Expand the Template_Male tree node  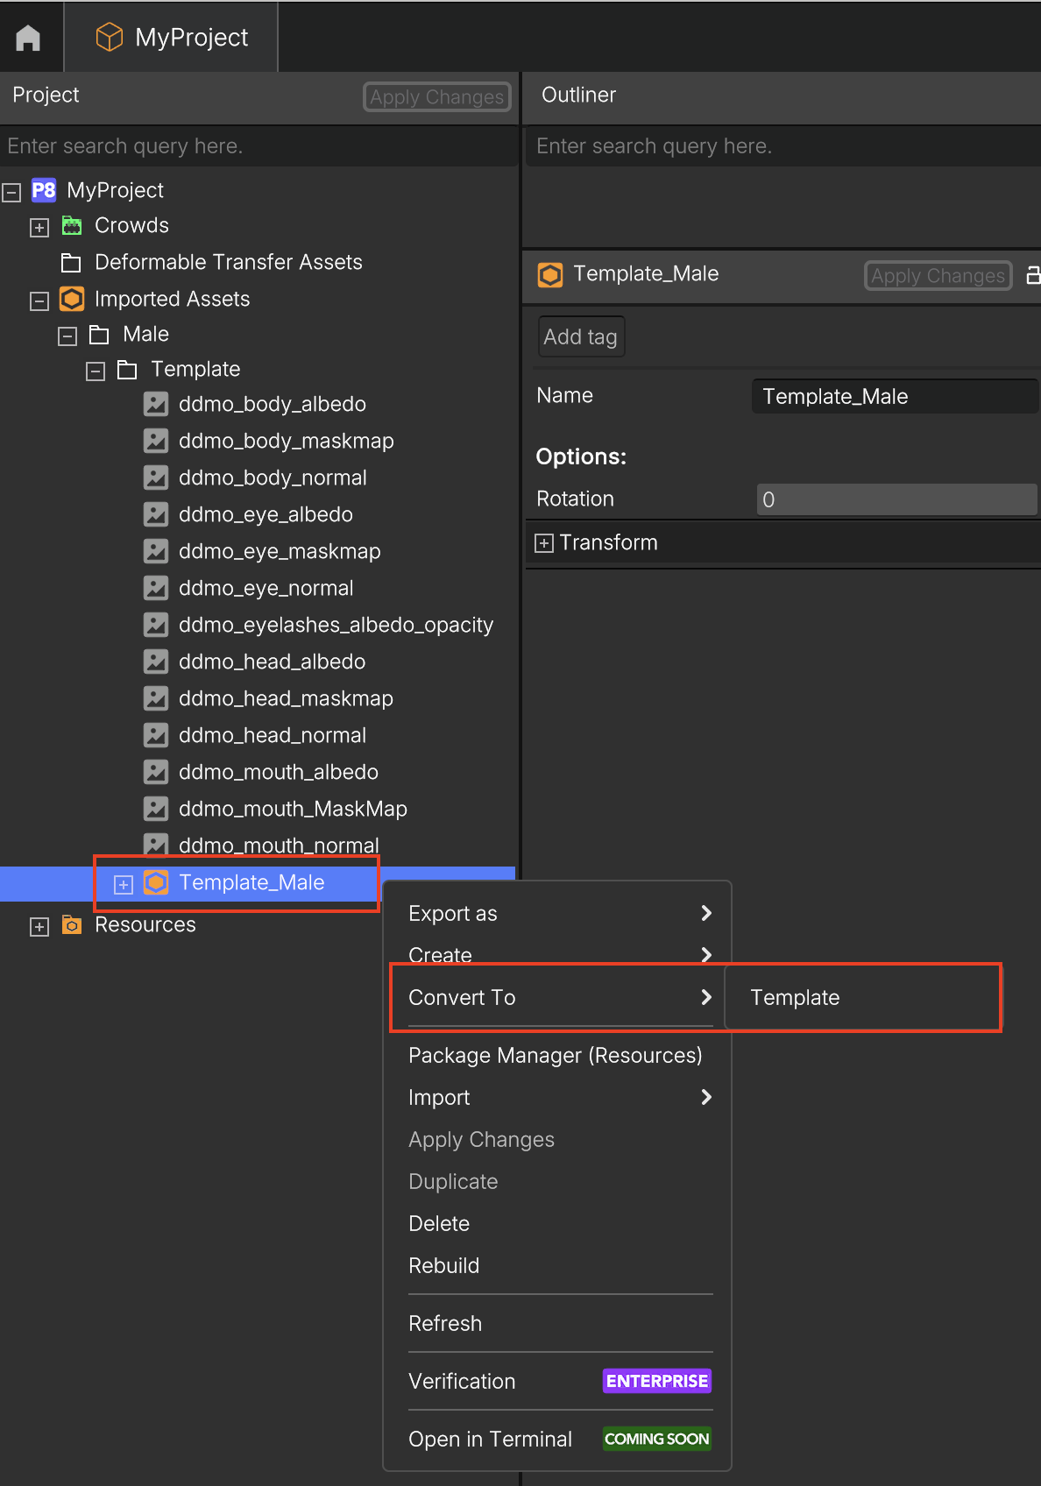pos(124,885)
